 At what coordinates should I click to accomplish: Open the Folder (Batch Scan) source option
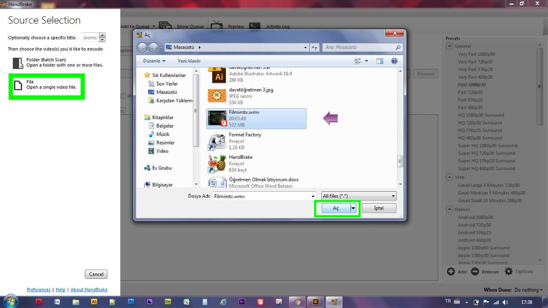pyautogui.click(x=57, y=62)
